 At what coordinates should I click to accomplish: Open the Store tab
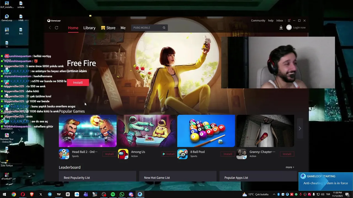click(x=108, y=28)
